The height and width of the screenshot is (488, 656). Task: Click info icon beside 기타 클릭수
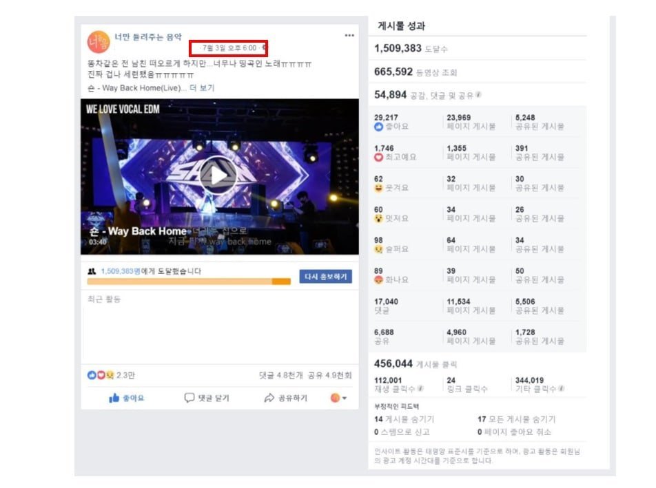pyautogui.click(x=562, y=389)
